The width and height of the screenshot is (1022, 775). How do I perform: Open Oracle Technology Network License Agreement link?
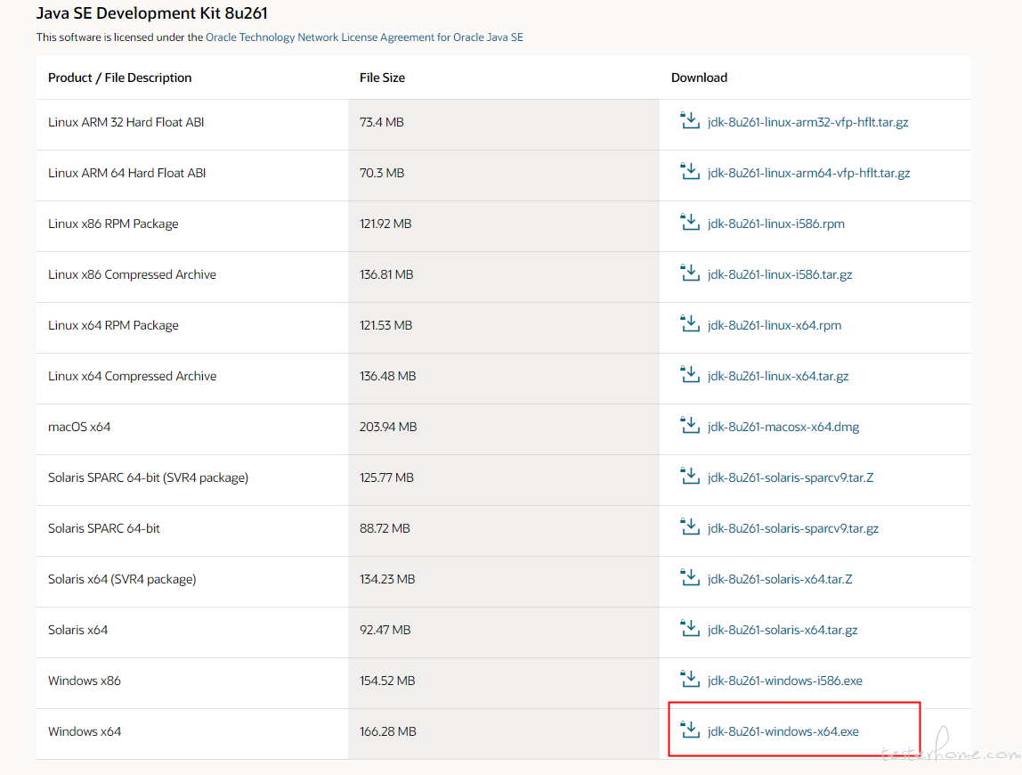364,37
